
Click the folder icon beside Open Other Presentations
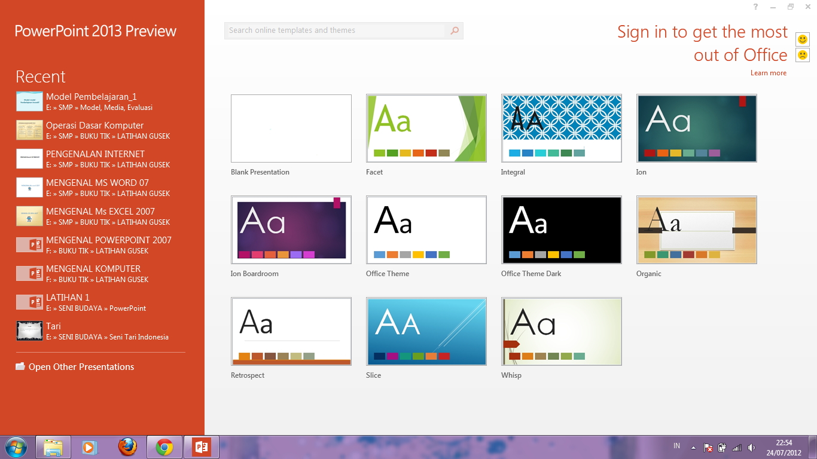point(21,366)
